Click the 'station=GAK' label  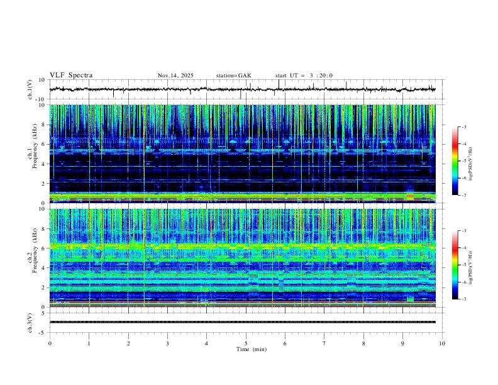tap(234, 75)
